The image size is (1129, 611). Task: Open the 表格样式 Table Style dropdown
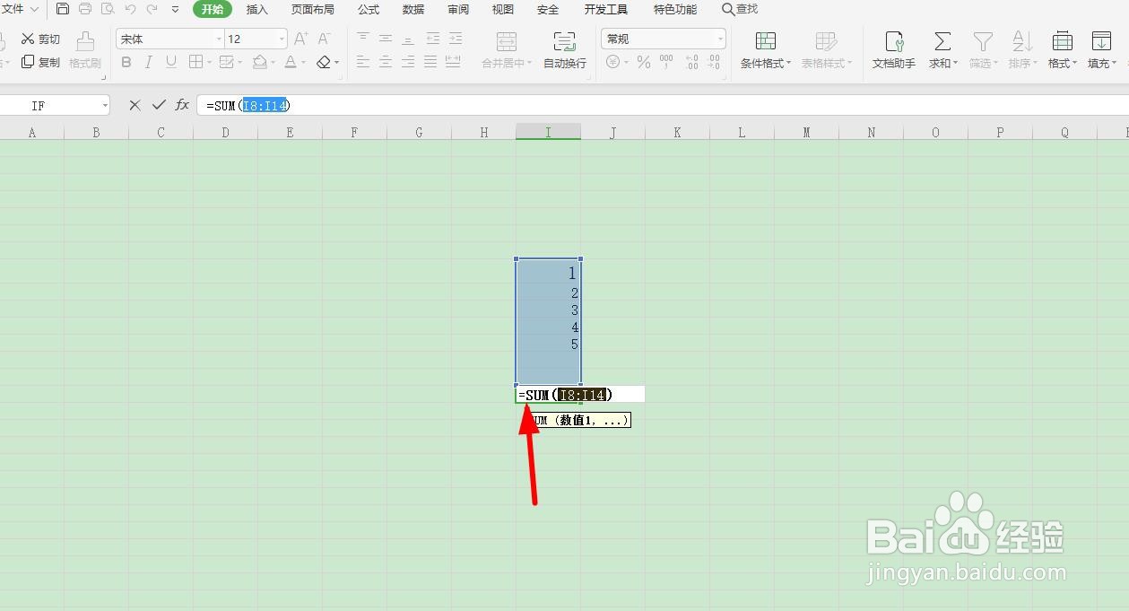827,50
